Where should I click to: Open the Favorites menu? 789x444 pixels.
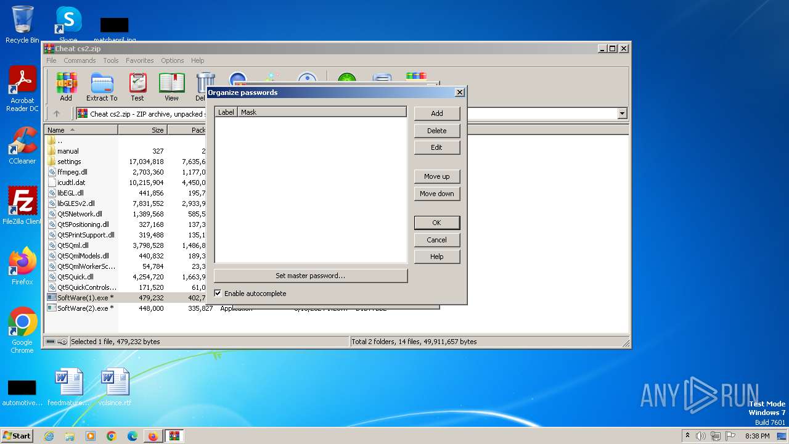pyautogui.click(x=140, y=60)
